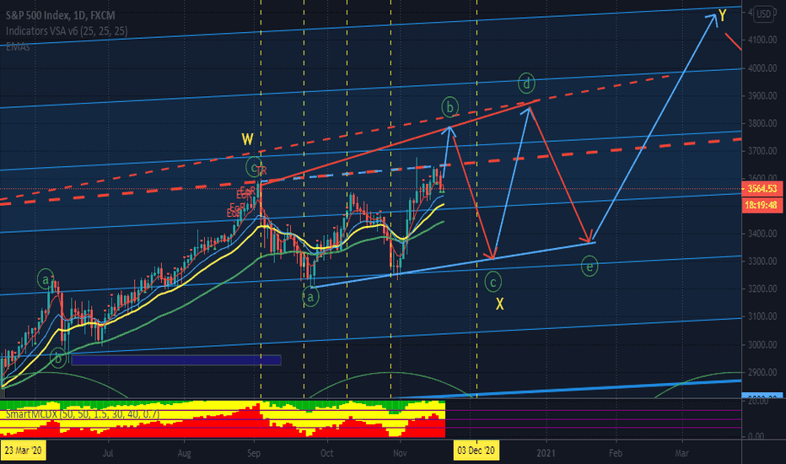Viewport: 786px width, 464px height.
Task: Click the 2021 label on time axis
Action: tap(546, 454)
